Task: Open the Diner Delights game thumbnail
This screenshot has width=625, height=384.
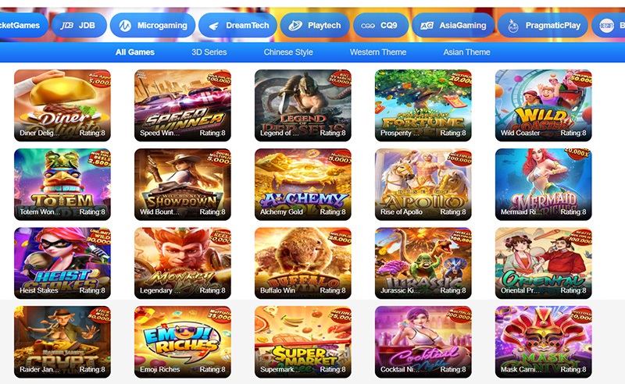Action: pos(62,105)
